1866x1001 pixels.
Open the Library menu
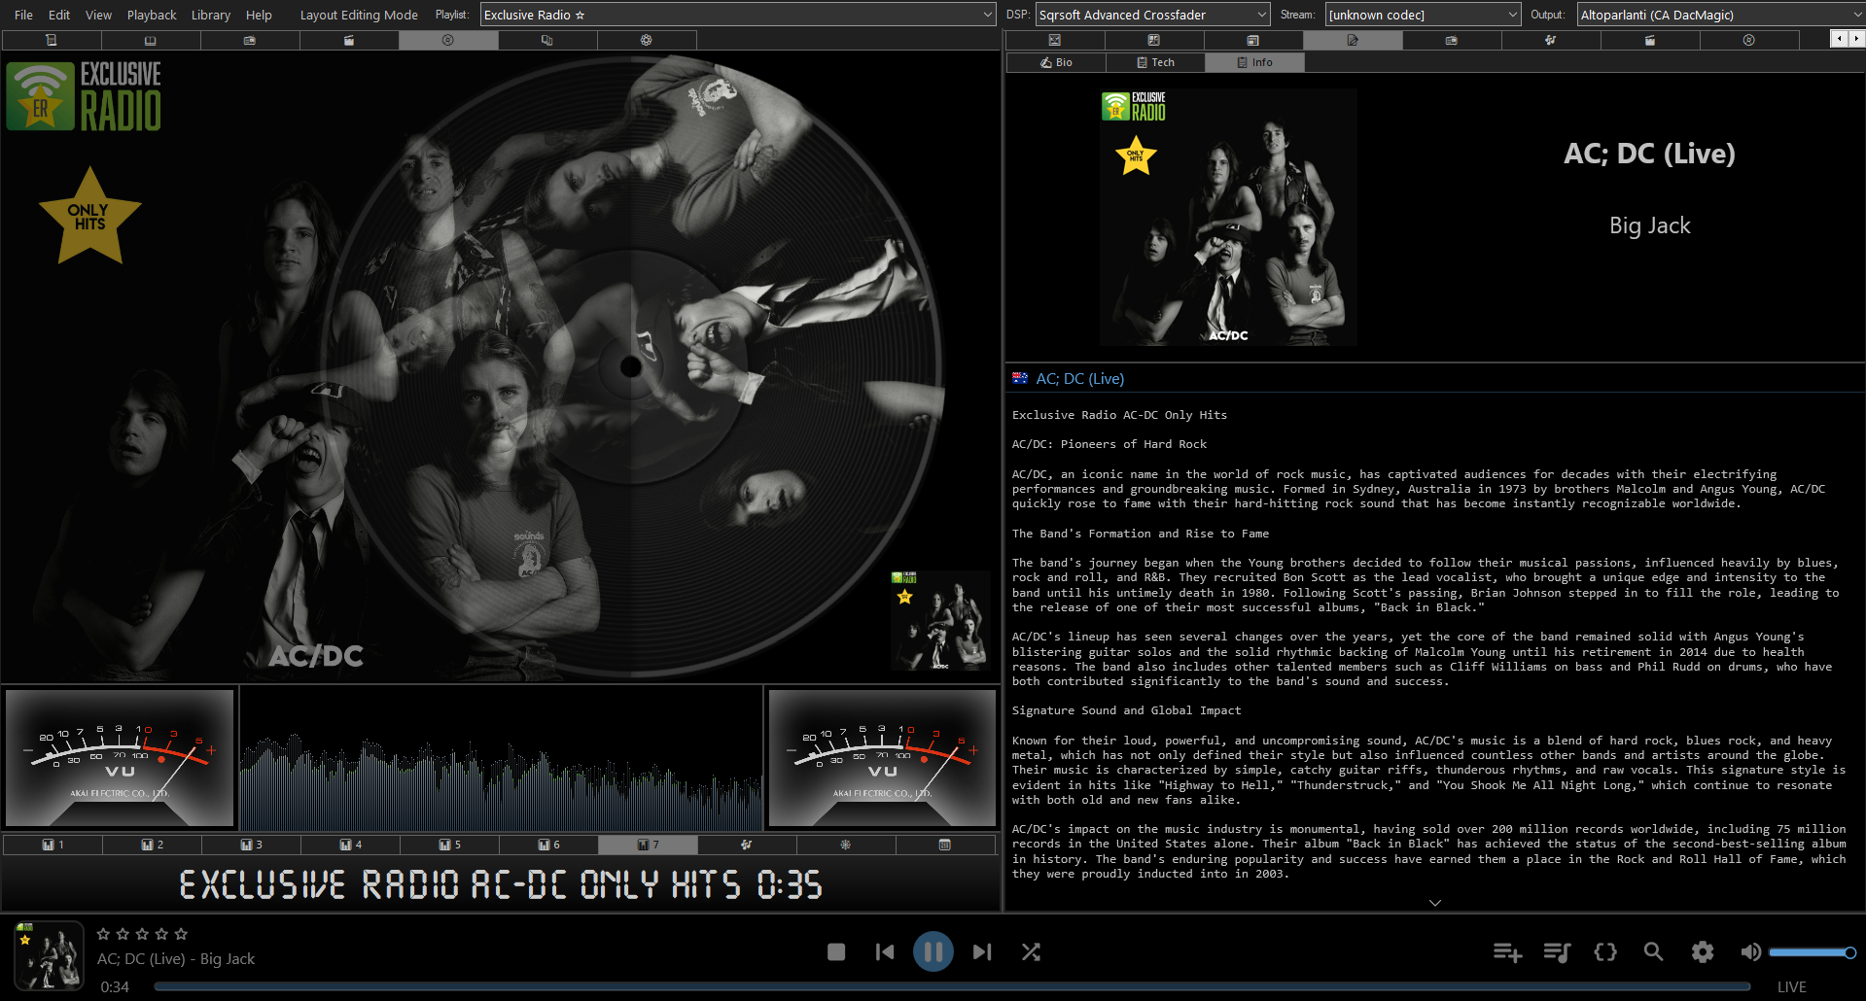211,15
